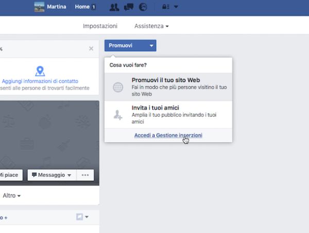Open the Impostazioni tab

100,26
